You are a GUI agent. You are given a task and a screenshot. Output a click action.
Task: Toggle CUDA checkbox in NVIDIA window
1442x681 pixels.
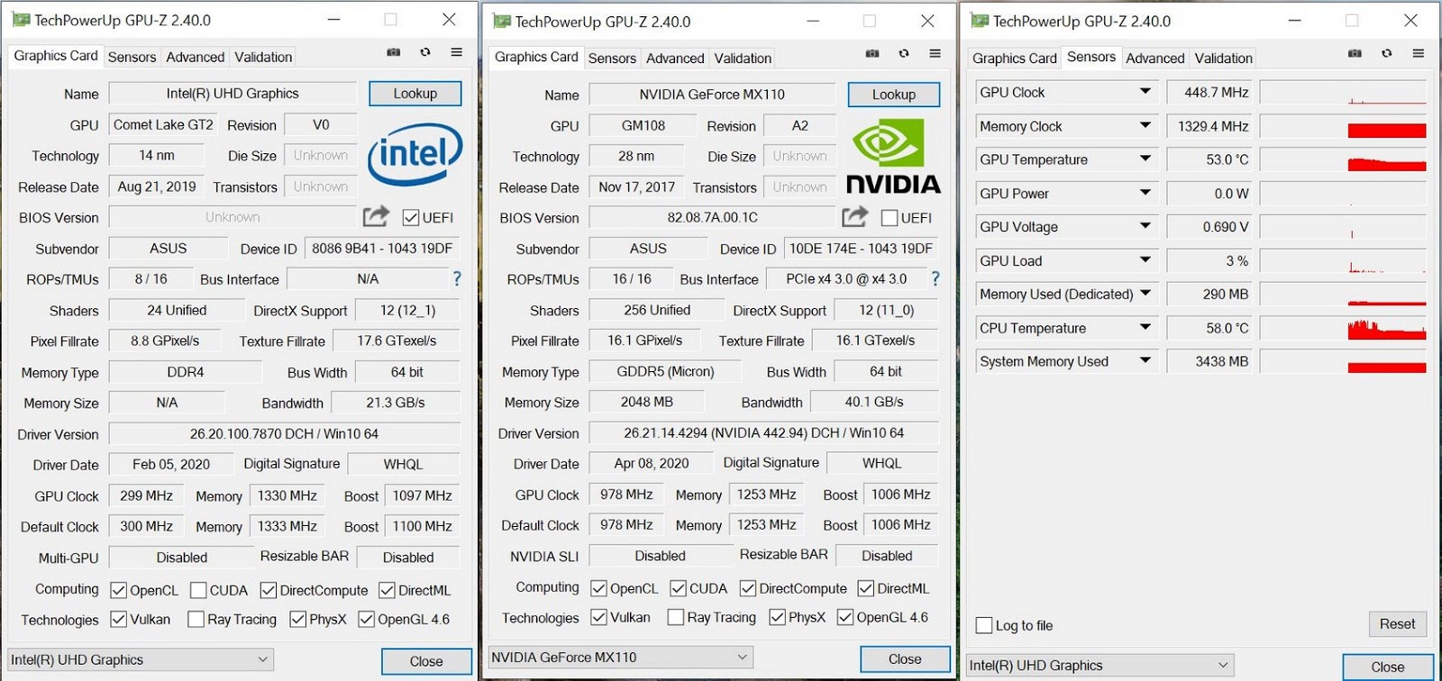(679, 588)
